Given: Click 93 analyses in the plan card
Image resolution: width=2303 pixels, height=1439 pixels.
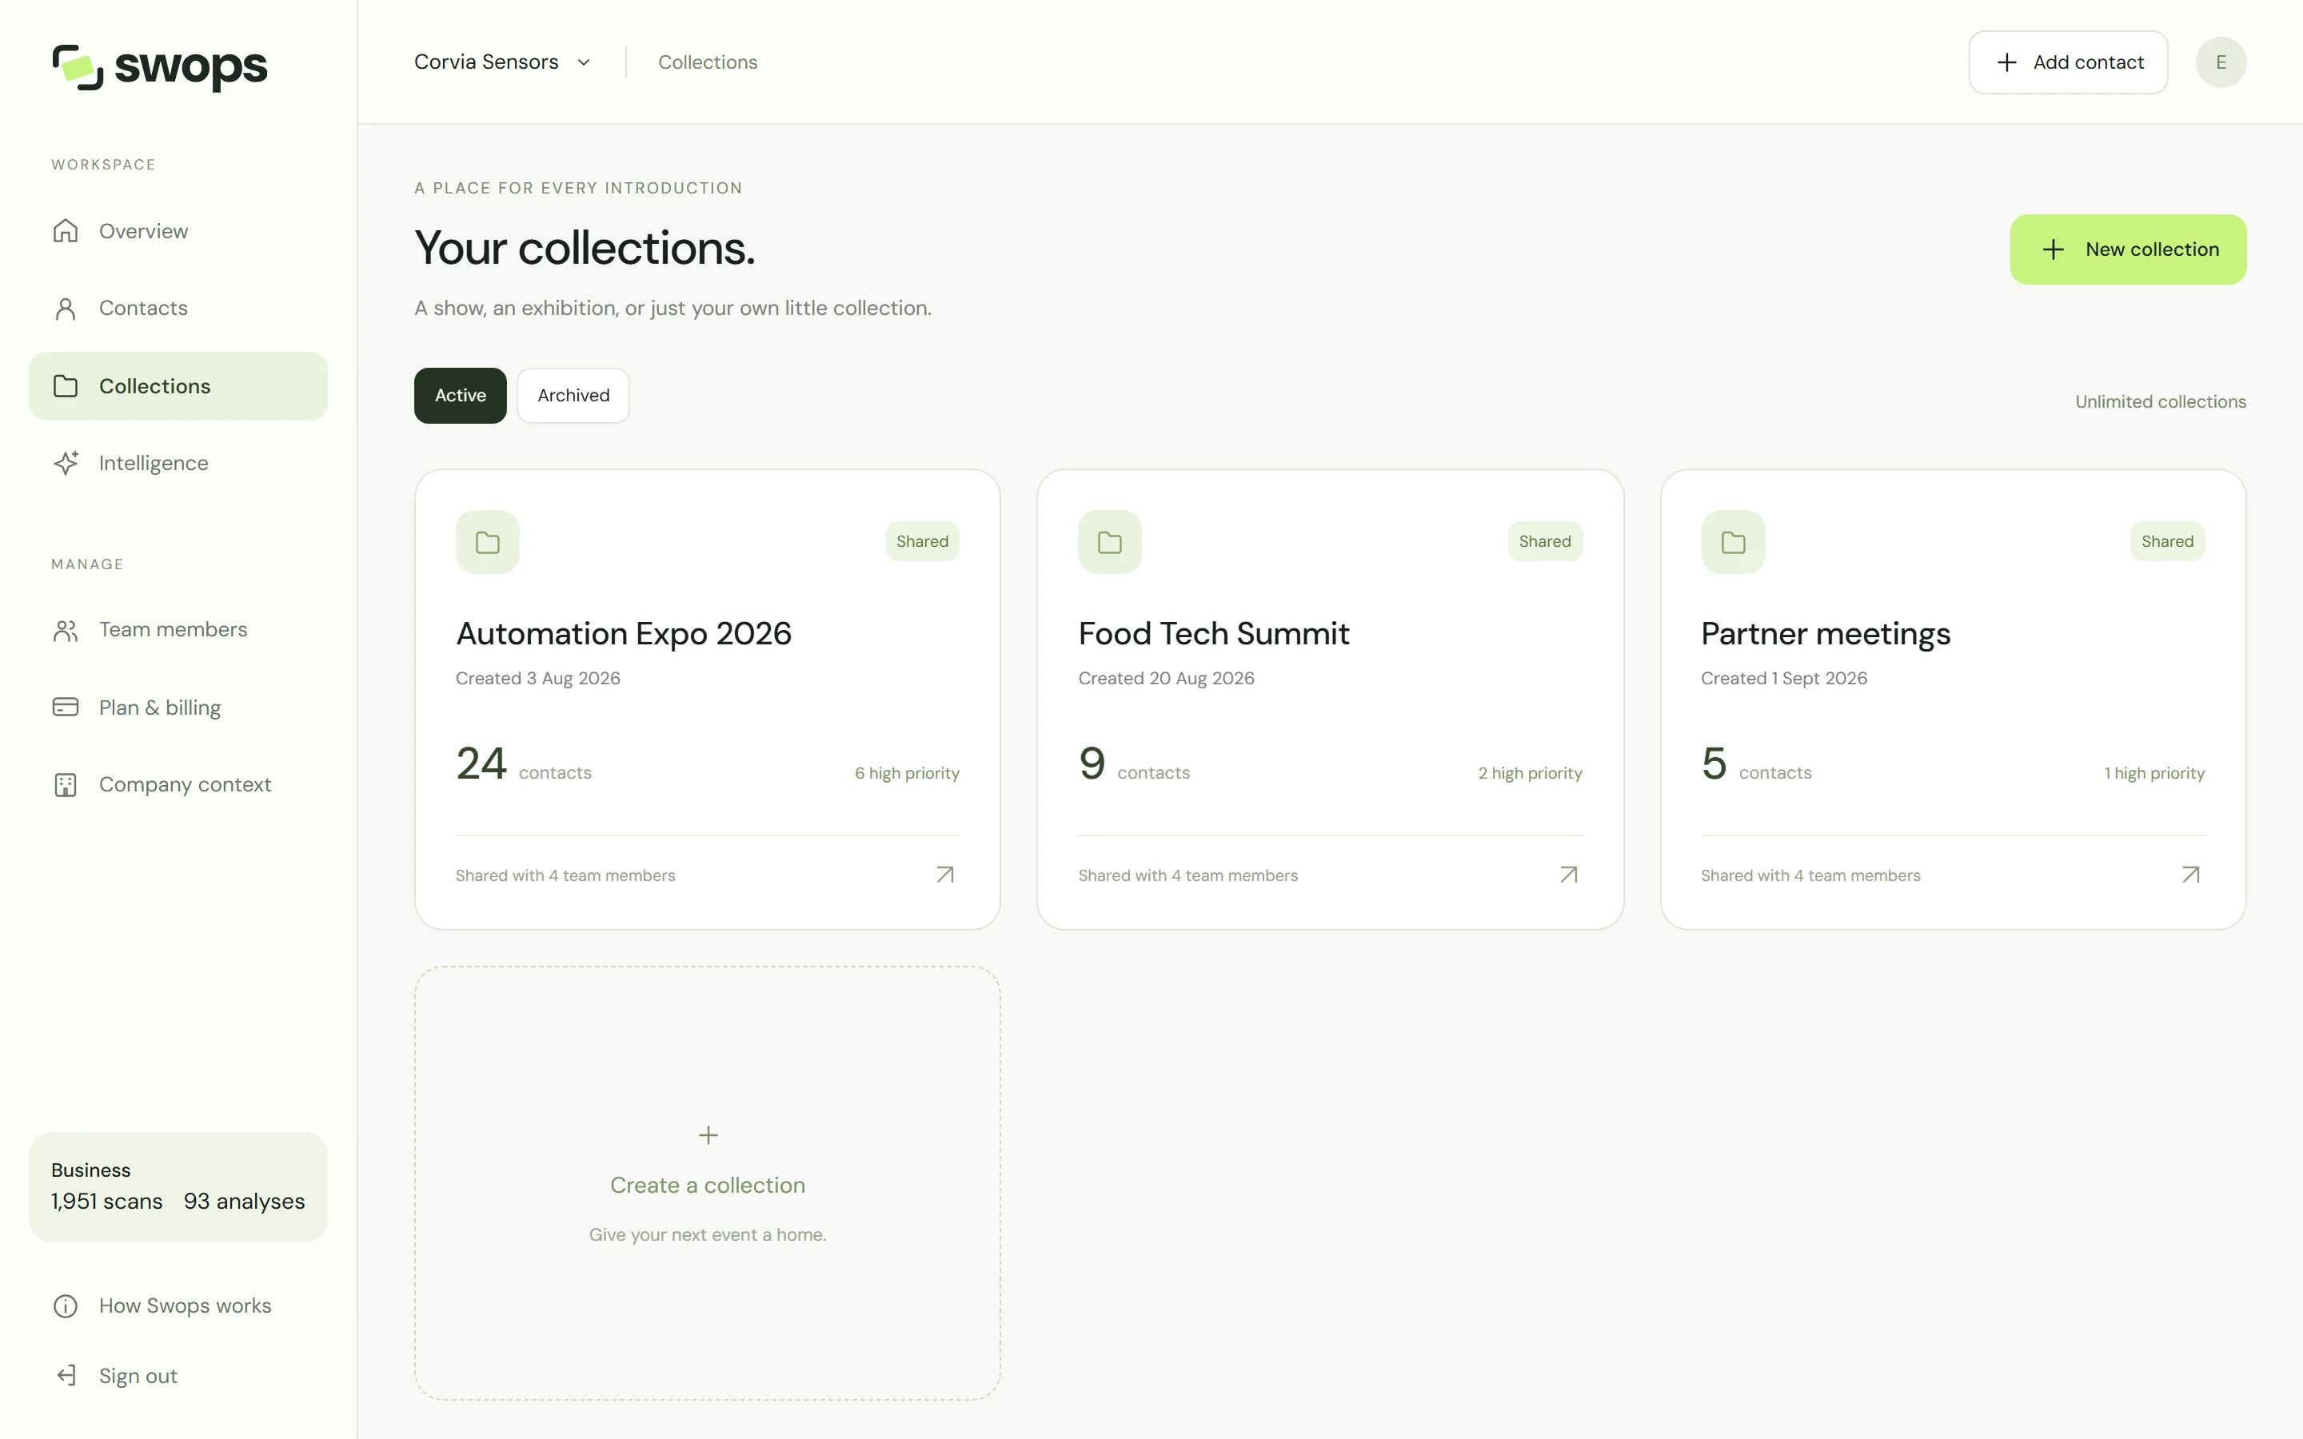Looking at the screenshot, I should [245, 1201].
